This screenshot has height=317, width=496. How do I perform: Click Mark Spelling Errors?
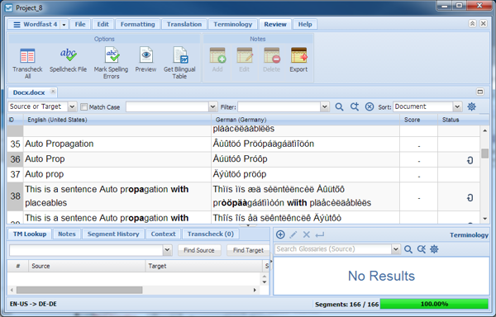coord(111,63)
